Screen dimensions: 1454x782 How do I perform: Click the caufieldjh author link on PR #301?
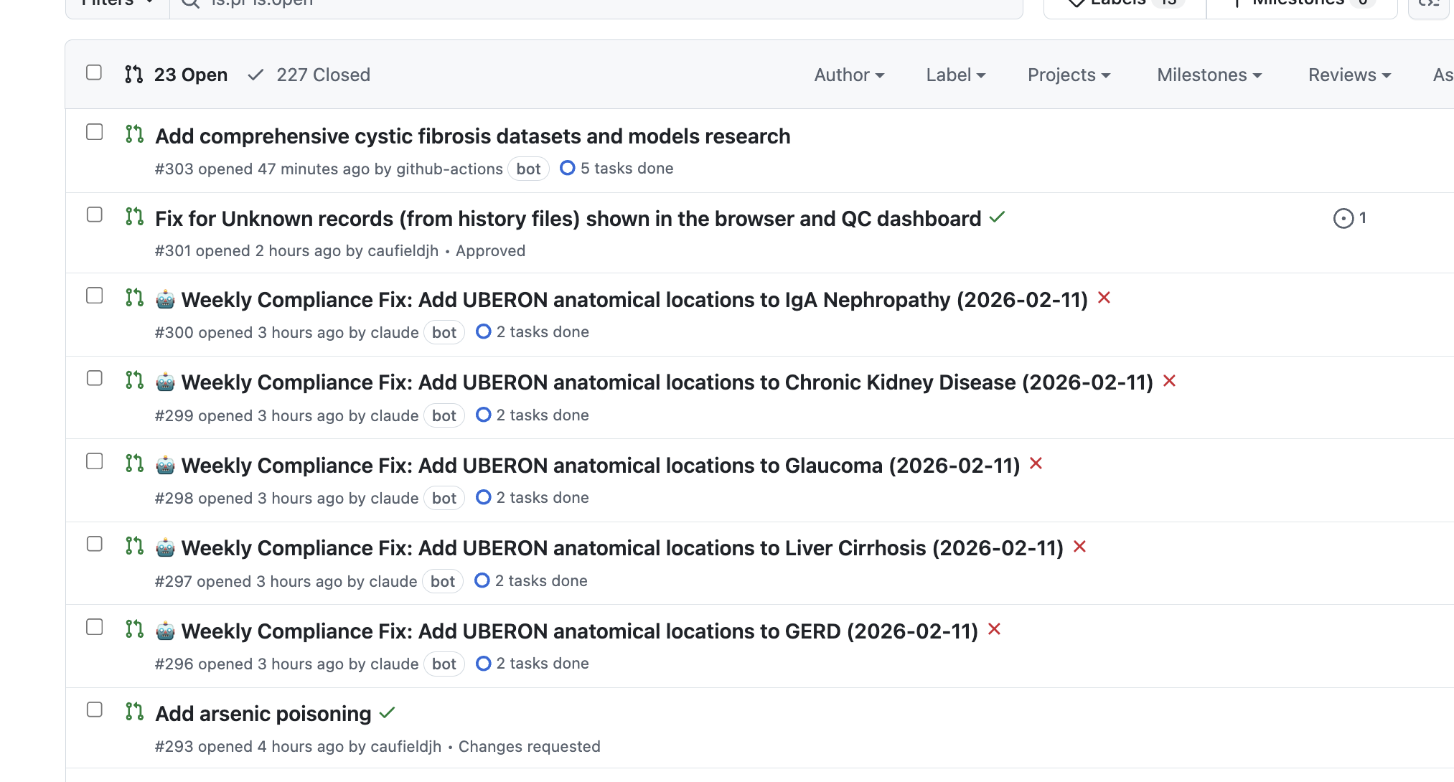(x=403, y=251)
